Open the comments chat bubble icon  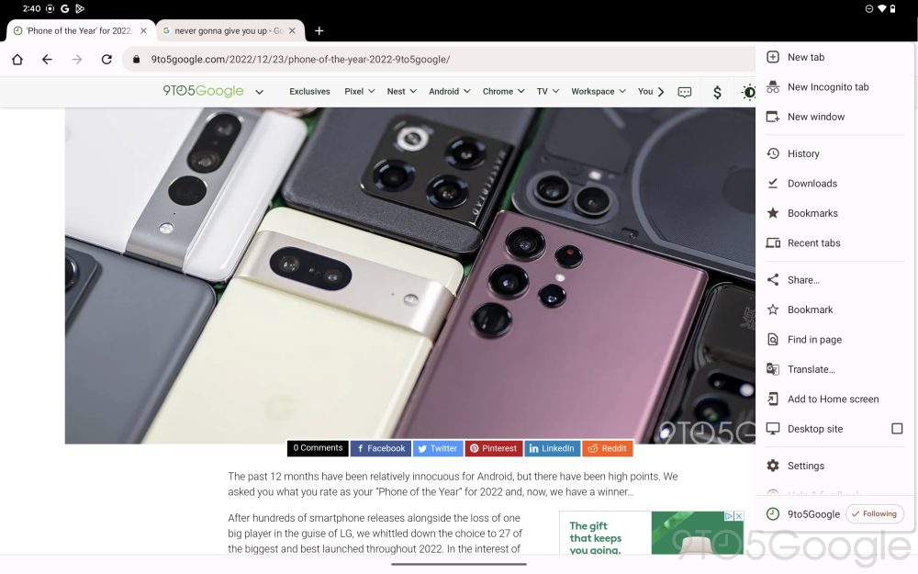[685, 92]
